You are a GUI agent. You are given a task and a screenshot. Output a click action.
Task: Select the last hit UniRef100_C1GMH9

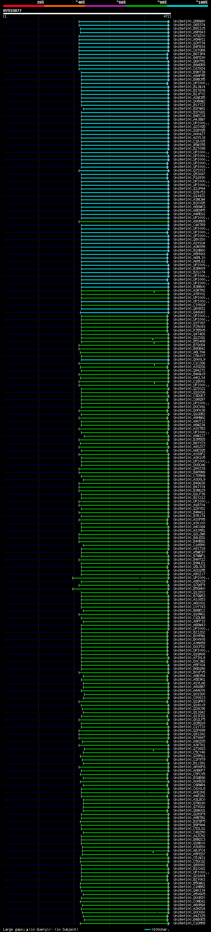[189, 923]
